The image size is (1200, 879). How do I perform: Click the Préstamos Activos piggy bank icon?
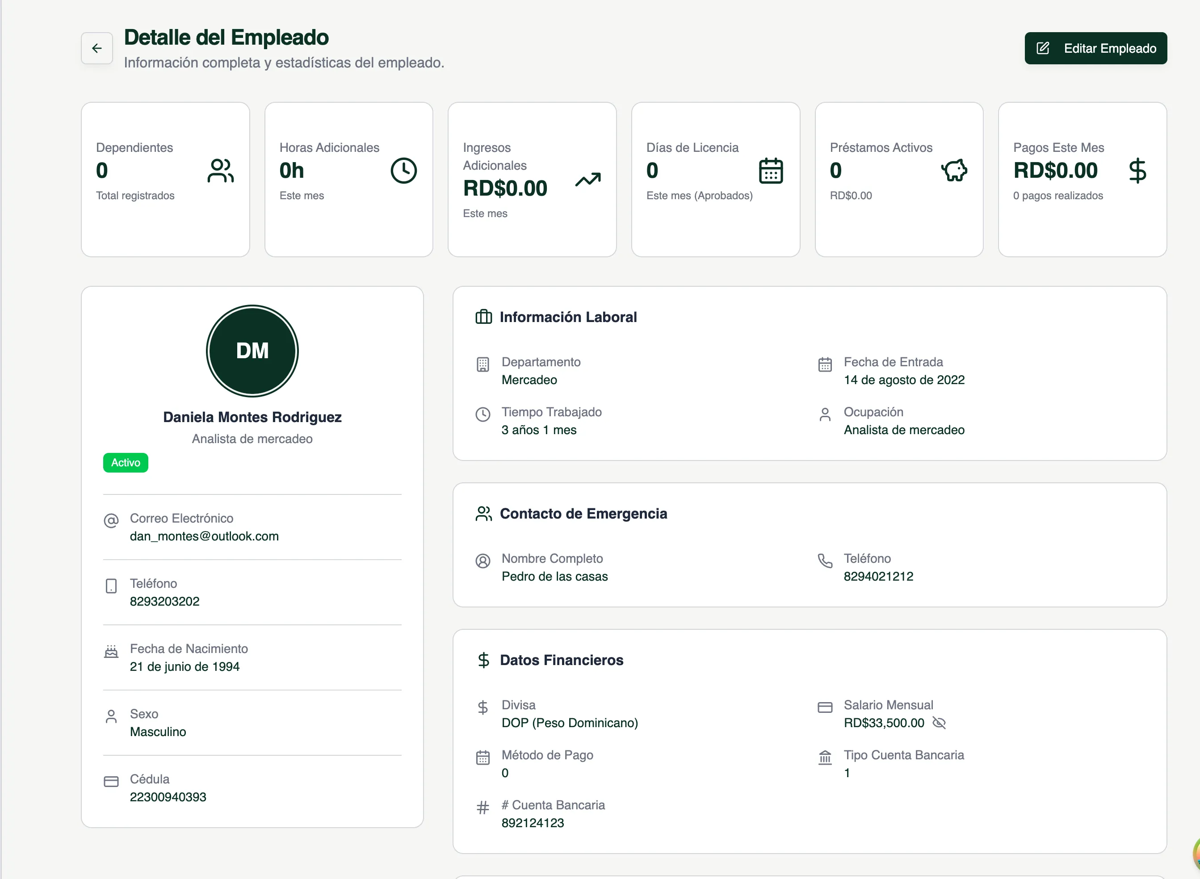954,171
